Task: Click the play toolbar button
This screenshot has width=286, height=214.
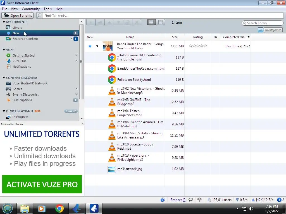Action: pyautogui.click(x=91, y=22)
